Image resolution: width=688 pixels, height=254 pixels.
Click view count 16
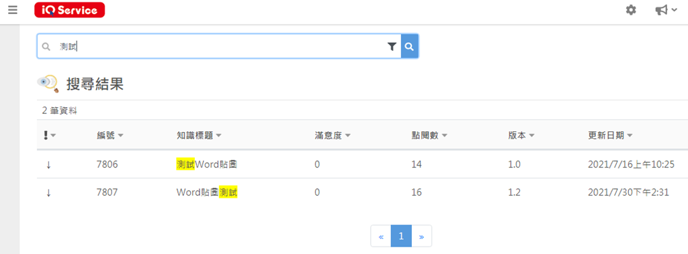click(417, 192)
